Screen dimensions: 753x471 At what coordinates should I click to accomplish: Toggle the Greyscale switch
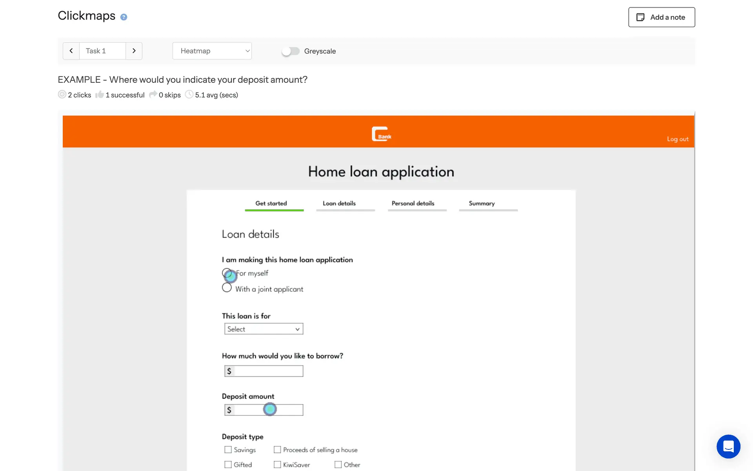[x=291, y=51]
